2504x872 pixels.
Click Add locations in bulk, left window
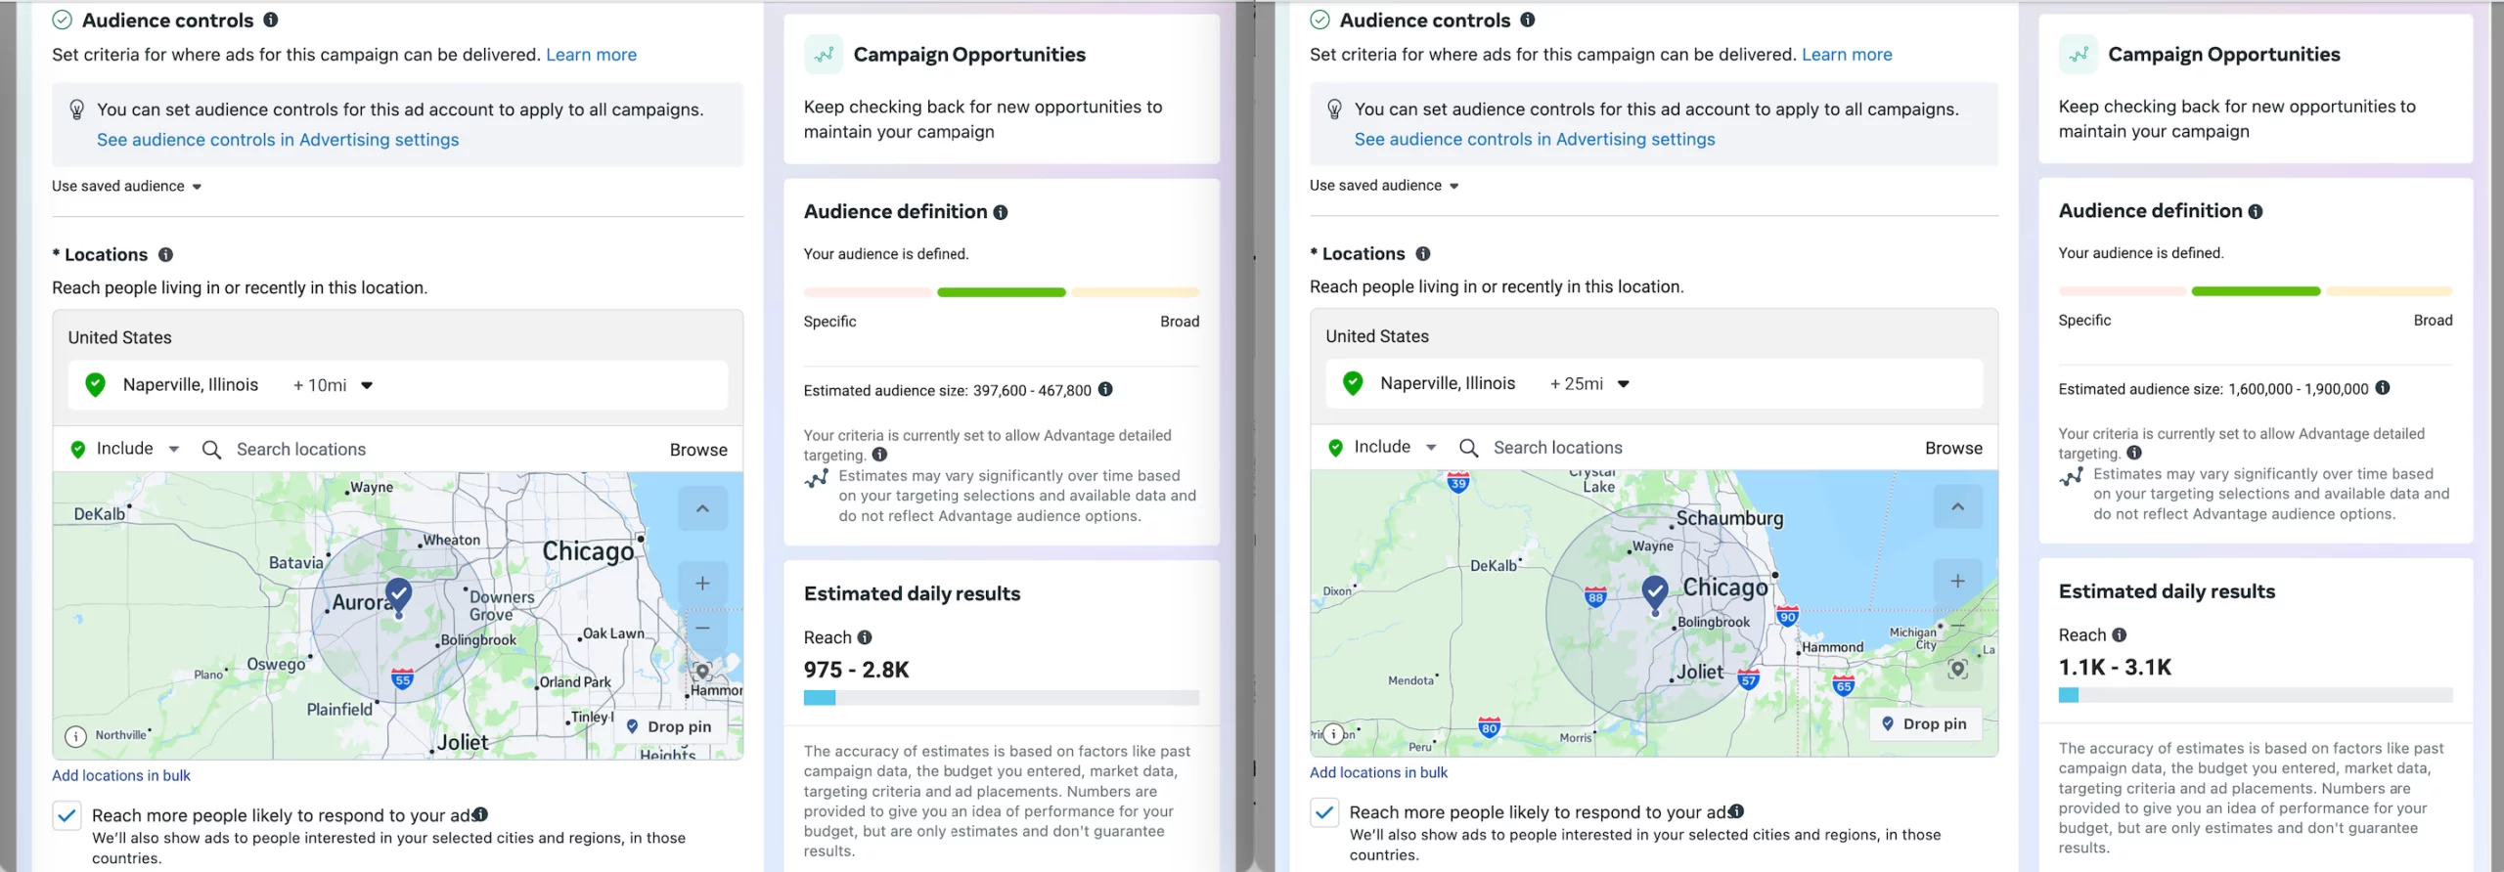click(x=121, y=775)
